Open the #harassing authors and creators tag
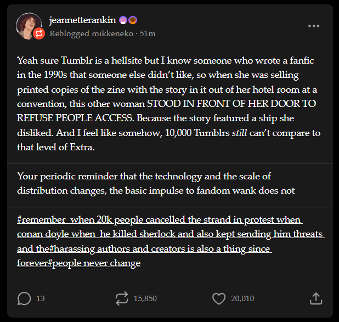The image size is (339, 322). [x=165, y=248]
